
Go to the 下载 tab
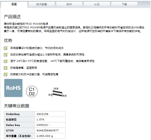[124, 4]
